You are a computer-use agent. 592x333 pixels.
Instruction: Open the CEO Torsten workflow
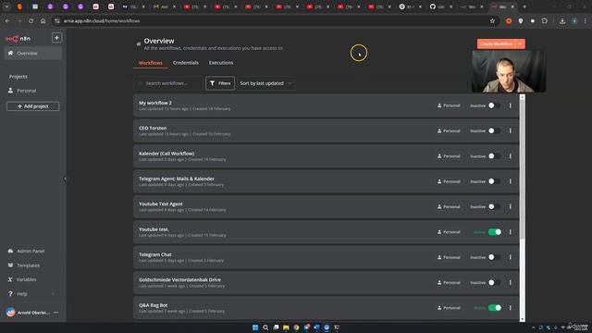pyautogui.click(x=327, y=130)
